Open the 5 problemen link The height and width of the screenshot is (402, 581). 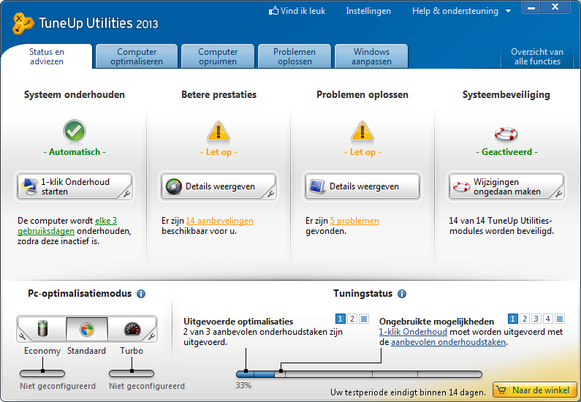[354, 221]
